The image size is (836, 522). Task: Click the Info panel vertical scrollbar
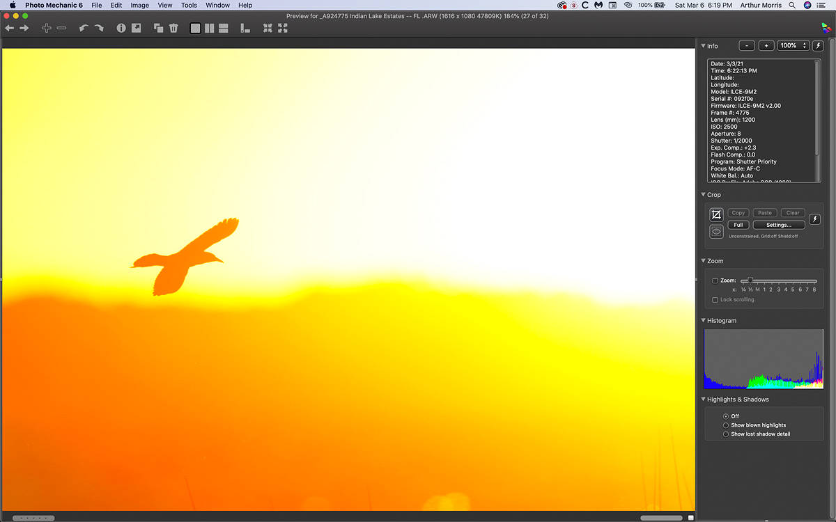[818, 108]
